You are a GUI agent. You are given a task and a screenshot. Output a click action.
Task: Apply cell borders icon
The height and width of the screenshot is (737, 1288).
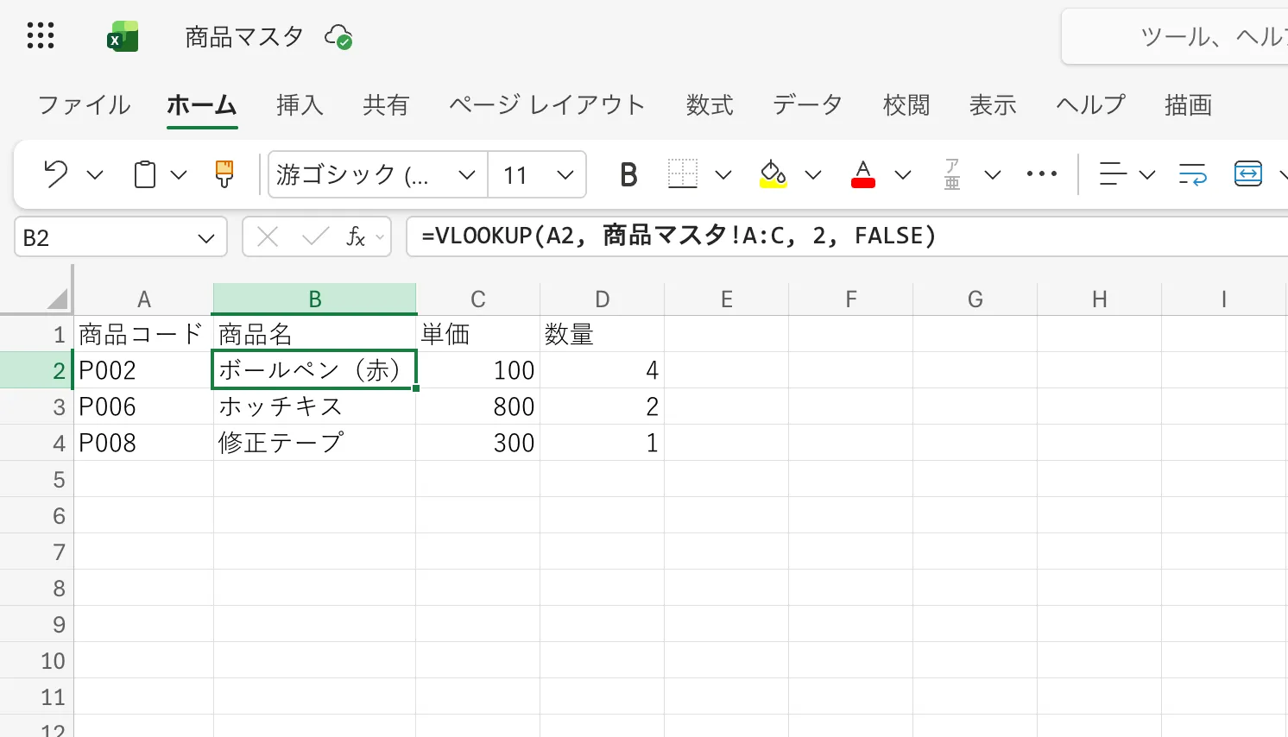coord(683,174)
